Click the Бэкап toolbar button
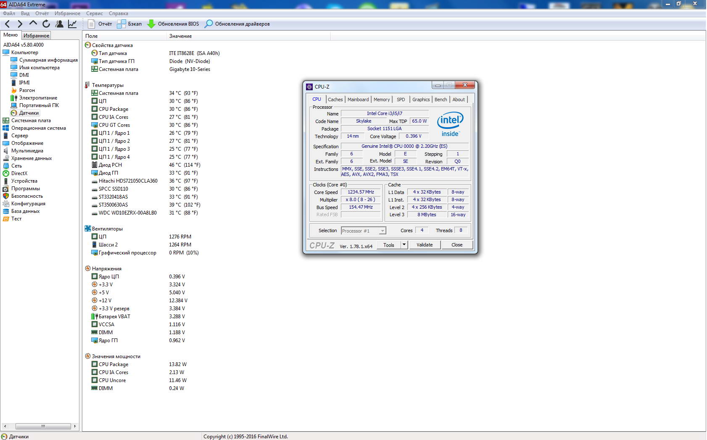Viewport: 707px width, 440px height. coord(129,24)
